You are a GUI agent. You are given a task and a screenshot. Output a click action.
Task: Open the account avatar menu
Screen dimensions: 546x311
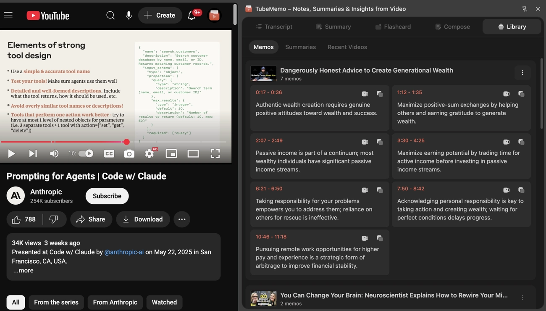pos(214,16)
